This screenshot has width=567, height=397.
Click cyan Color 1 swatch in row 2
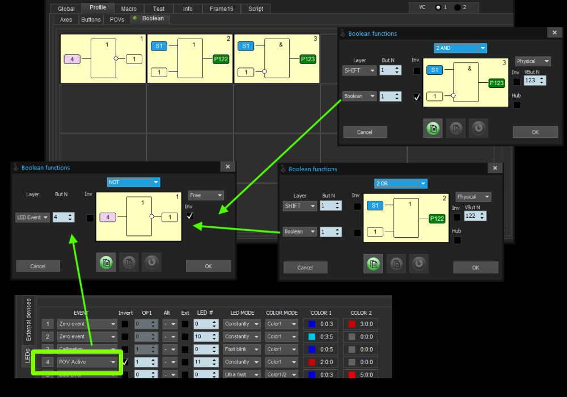click(312, 337)
